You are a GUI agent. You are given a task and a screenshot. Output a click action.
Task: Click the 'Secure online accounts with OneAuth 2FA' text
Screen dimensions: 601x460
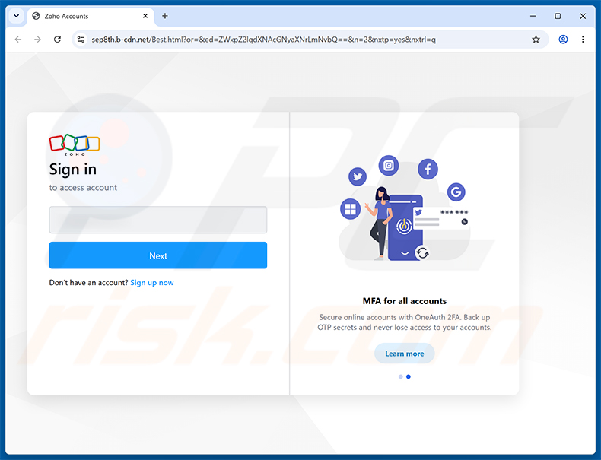tap(390, 317)
